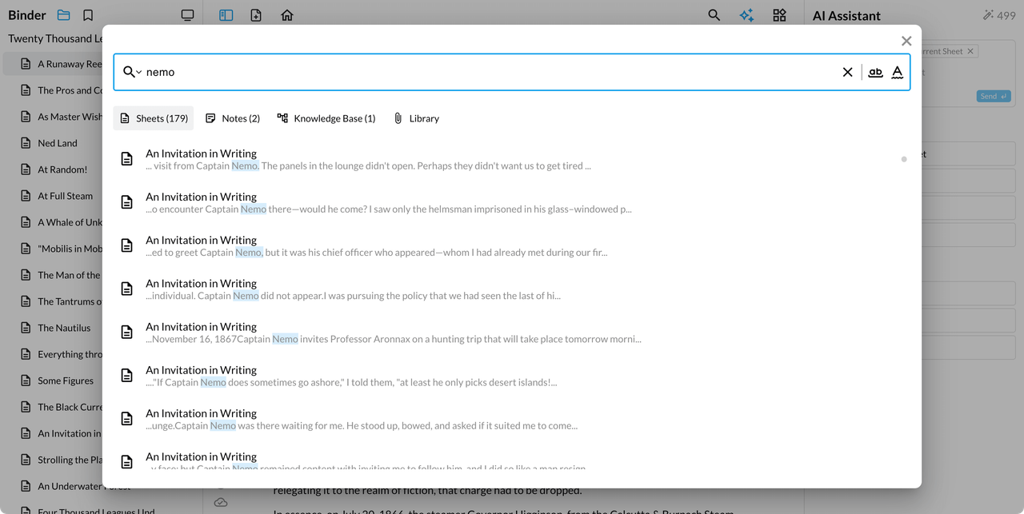Toggle case sensitive search
Screen dimensions: 1024x514
pos(897,72)
